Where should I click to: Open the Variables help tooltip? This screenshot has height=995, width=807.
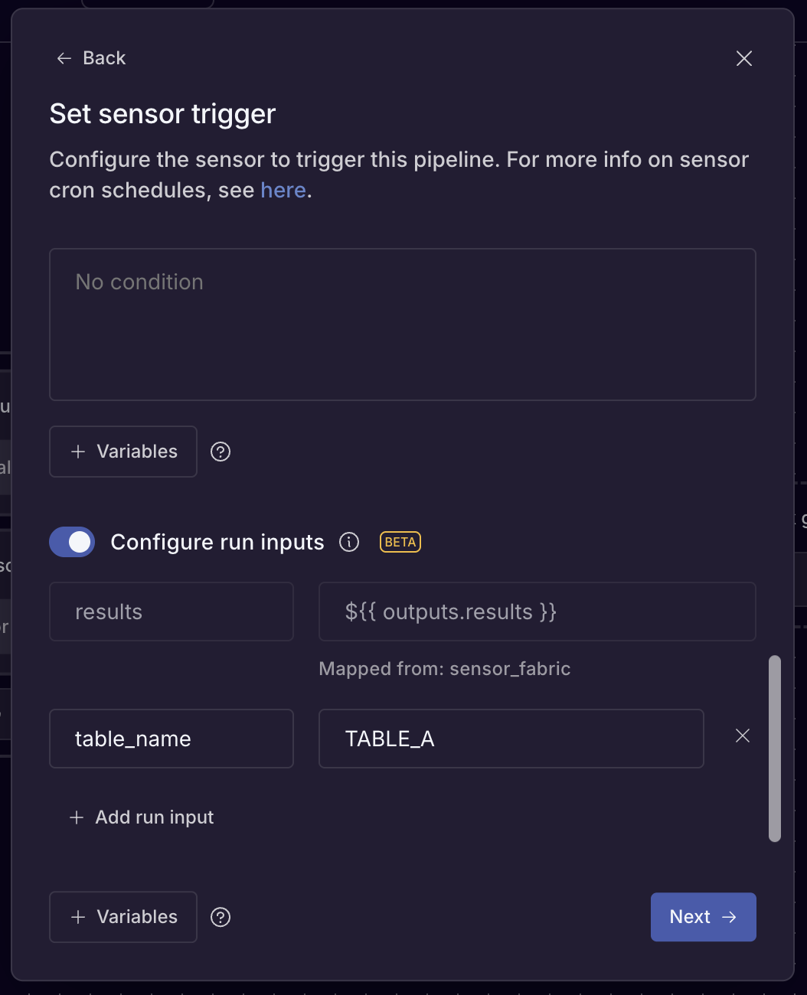pyautogui.click(x=221, y=452)
